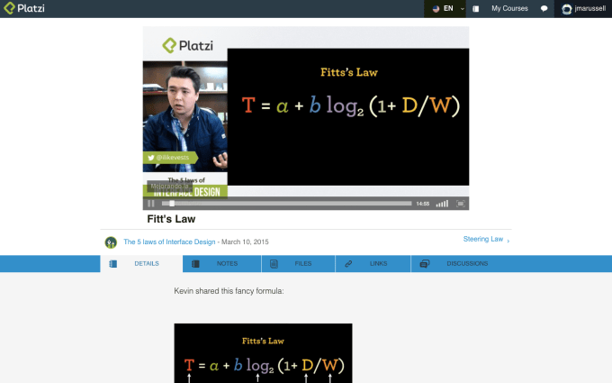The image size is (612, 383).
Task: Open the EN language dropdown
Action: point(445,9)
